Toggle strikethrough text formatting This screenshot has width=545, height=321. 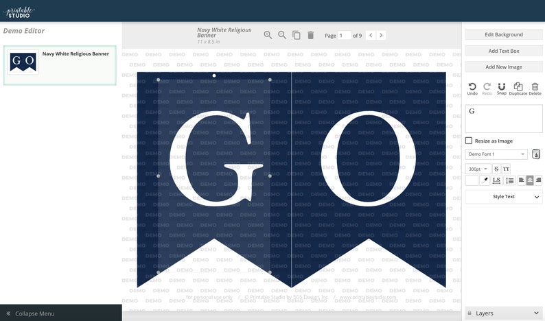pos(496,169)
